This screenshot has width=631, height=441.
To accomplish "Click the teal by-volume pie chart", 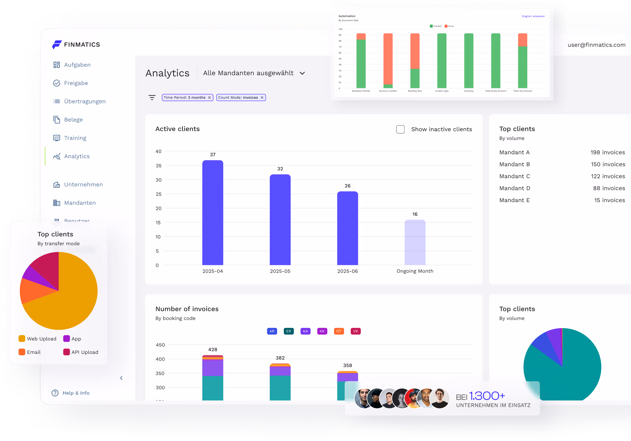I will point(563,364).
